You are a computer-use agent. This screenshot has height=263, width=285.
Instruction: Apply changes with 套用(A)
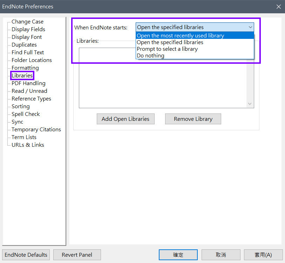pos(263,255)
